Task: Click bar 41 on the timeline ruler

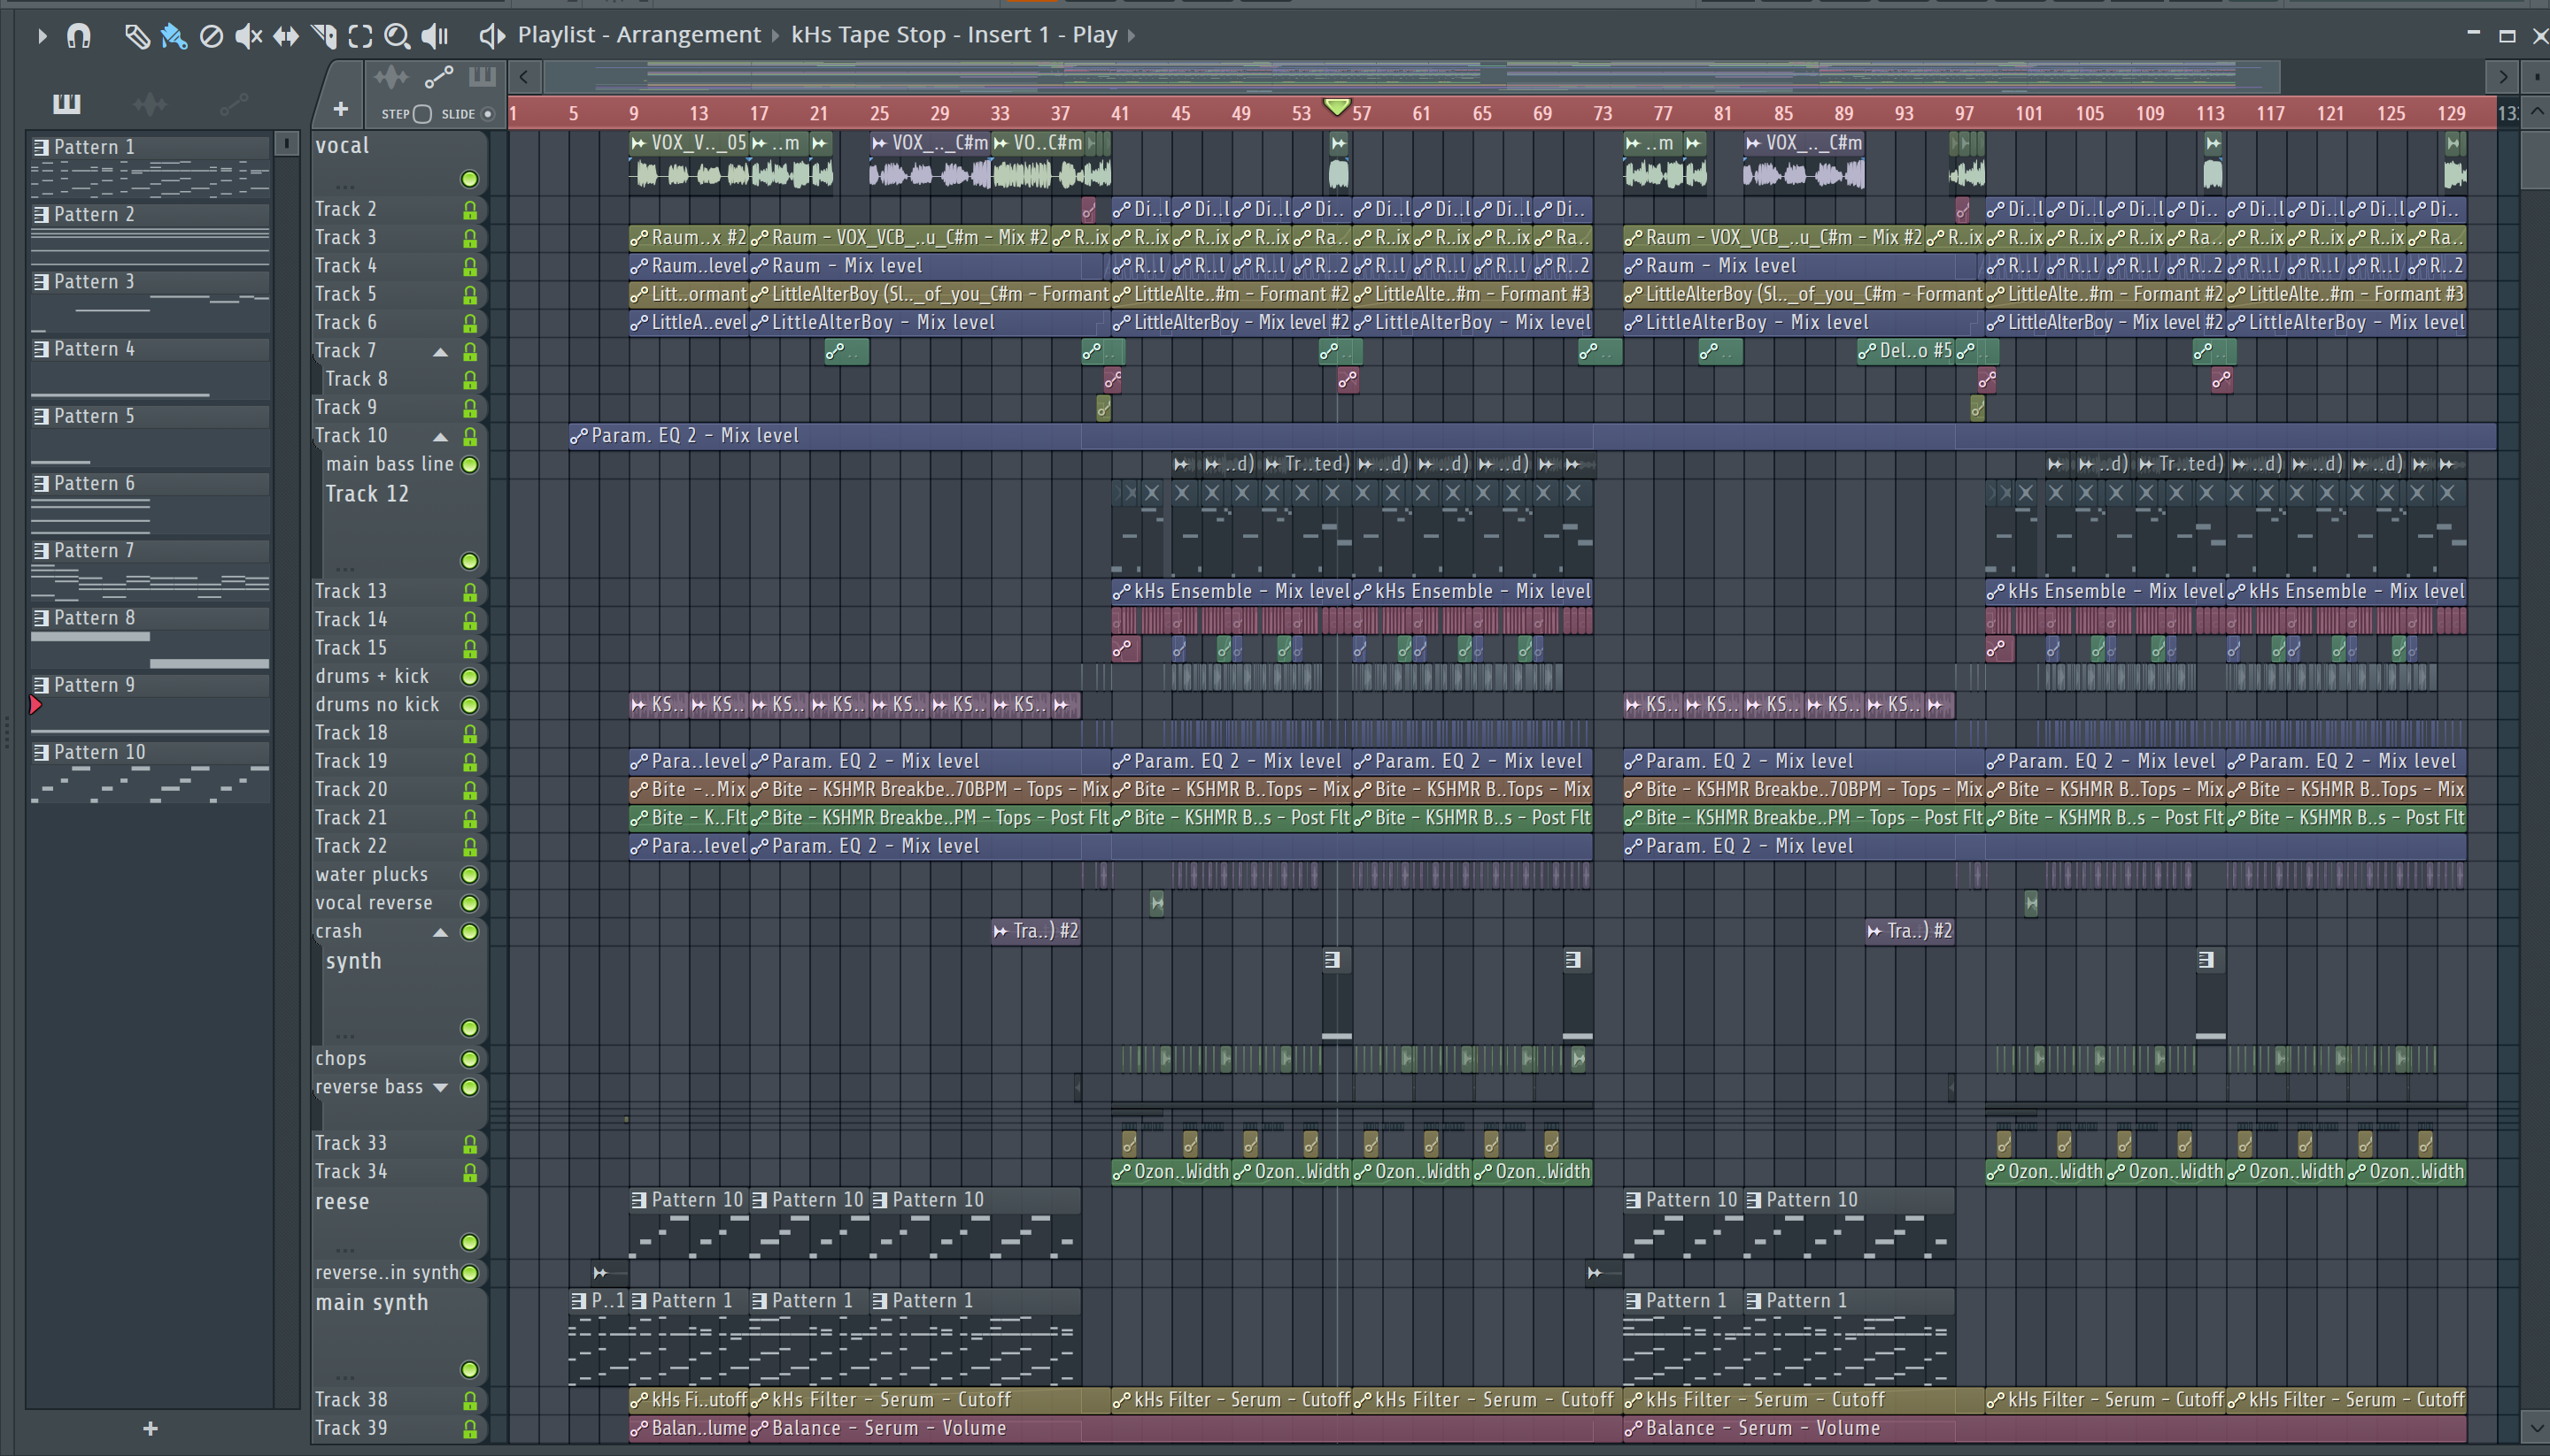Action: tap(1120, 113)
